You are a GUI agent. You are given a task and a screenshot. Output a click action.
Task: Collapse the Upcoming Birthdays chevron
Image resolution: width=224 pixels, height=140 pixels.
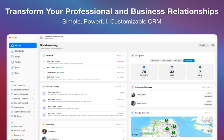point(213,87)
